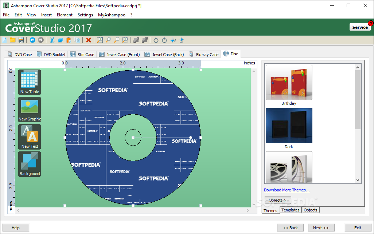Switch to Jewel Case (Front) tab
This screenshot has width=374, height=234.
(119, 54)
